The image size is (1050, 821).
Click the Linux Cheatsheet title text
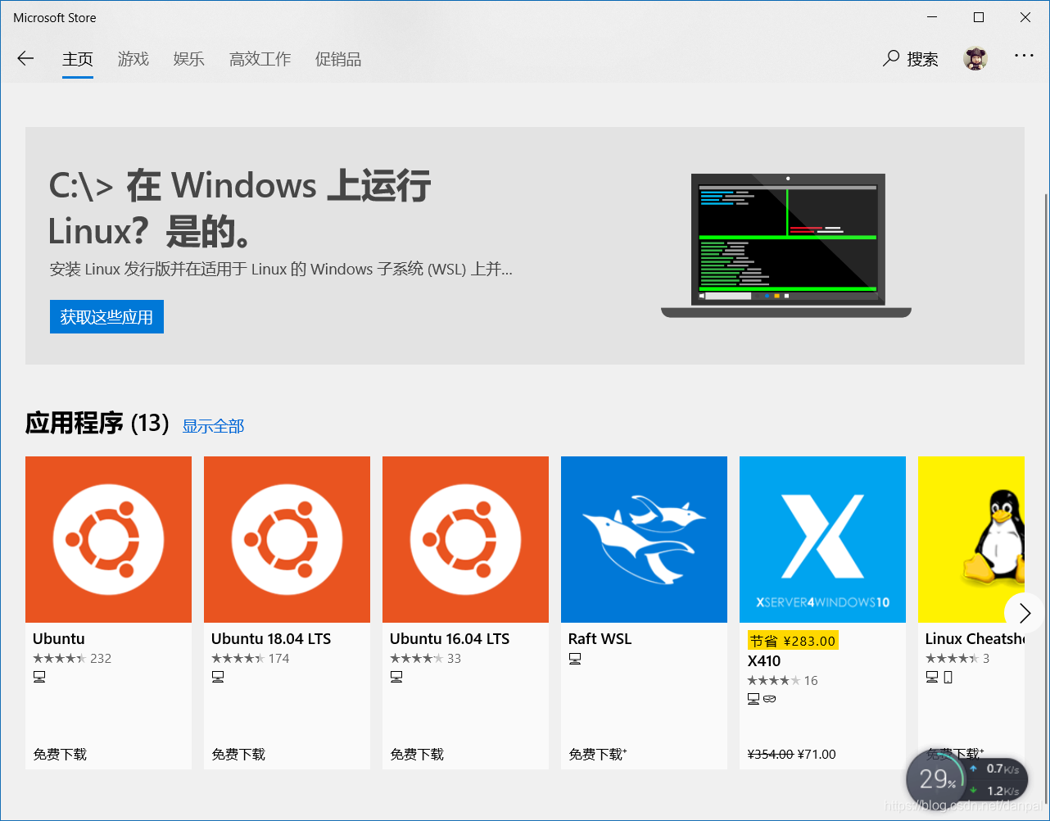point(975,639)
